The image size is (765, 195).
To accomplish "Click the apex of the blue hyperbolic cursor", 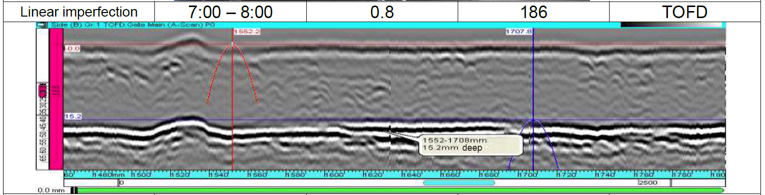I will click(533, 120).
